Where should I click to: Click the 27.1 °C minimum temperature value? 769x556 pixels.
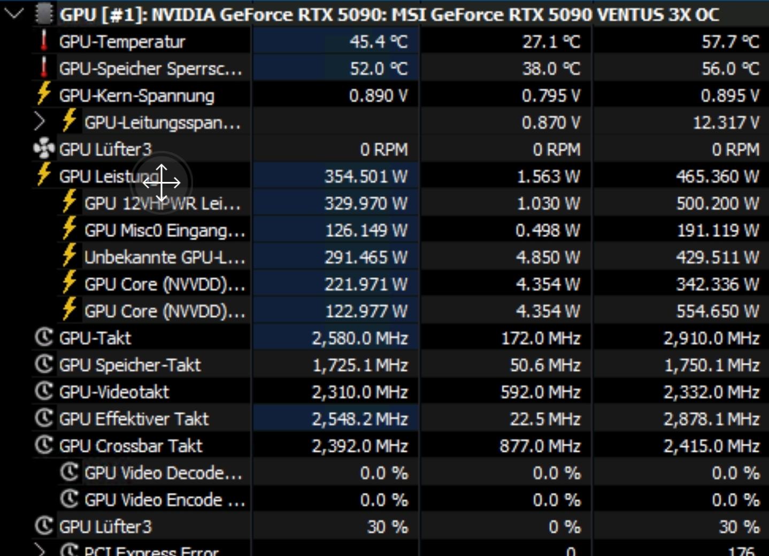[551, 42]
